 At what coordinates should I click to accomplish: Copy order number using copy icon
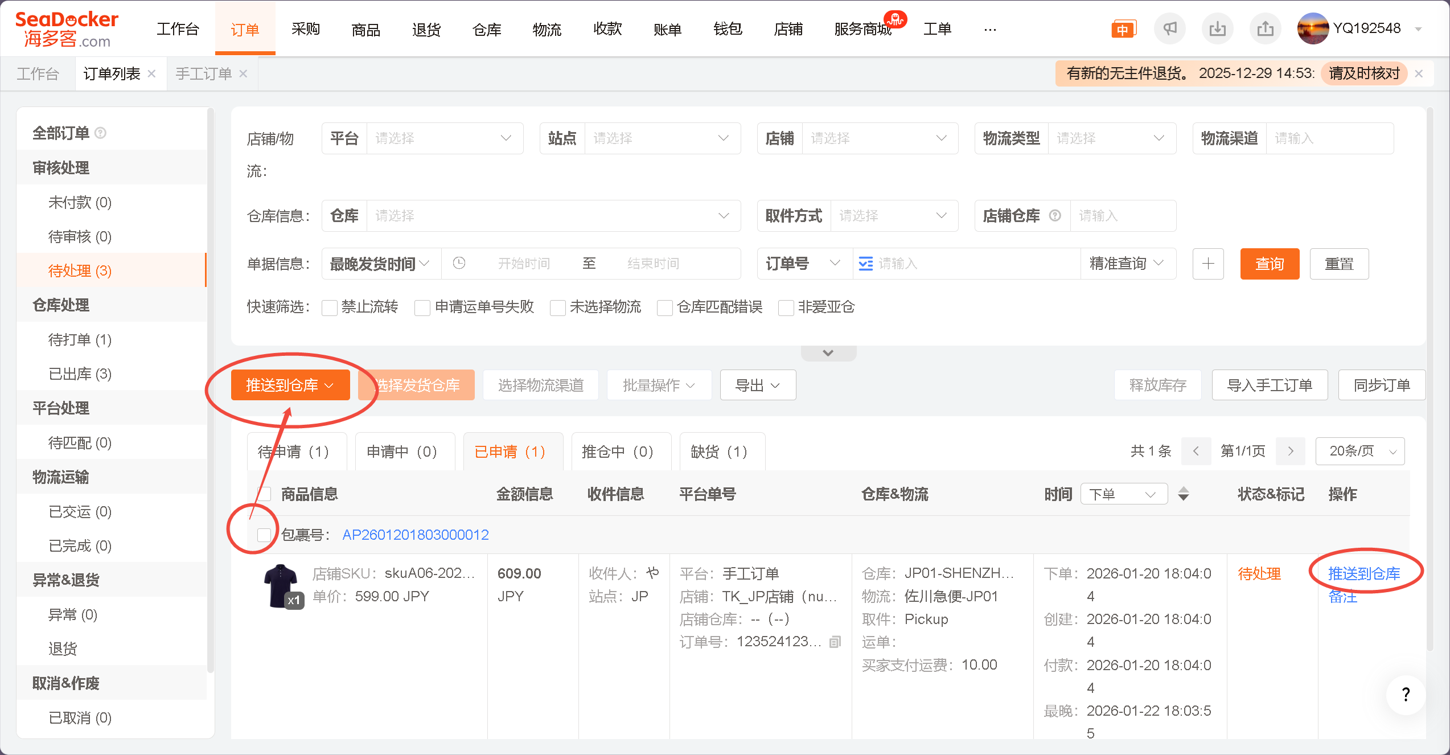[x=835, y=642]
